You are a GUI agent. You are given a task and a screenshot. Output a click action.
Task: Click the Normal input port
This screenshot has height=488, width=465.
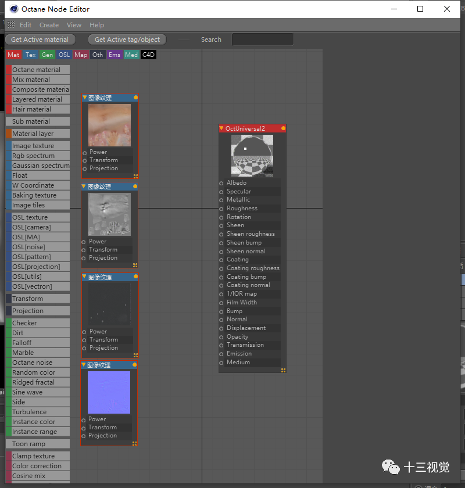click(221, 320)
